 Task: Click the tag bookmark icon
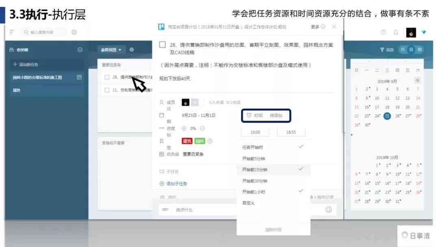161,141
